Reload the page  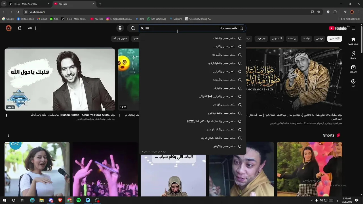click(x=18, y=12)
